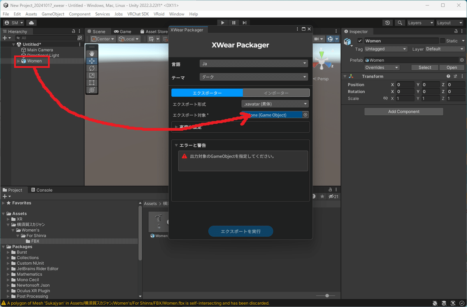The image size is (467, 307).
Task: Switch to the インポーター mode
Action: pyautogui.click(x=276, y=93)
